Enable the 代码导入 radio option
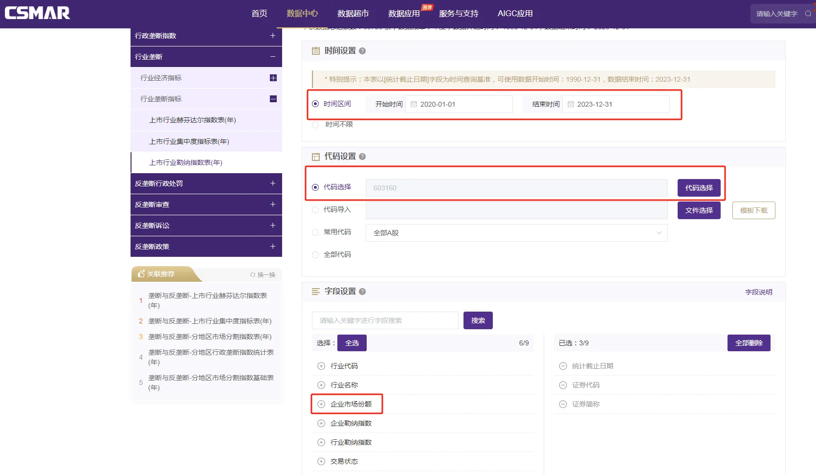The image size is (816, 475). [x=315, y=209]
